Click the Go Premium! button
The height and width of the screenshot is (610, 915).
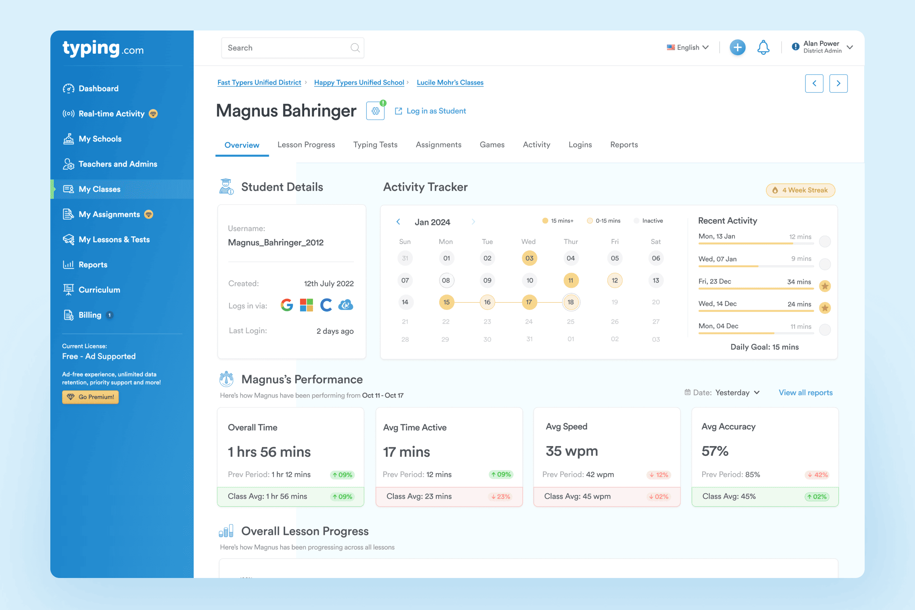90,397
